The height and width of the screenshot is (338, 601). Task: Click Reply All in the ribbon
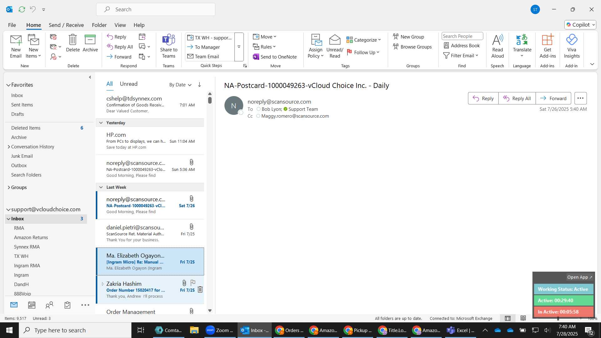click(x=120, y=47)
